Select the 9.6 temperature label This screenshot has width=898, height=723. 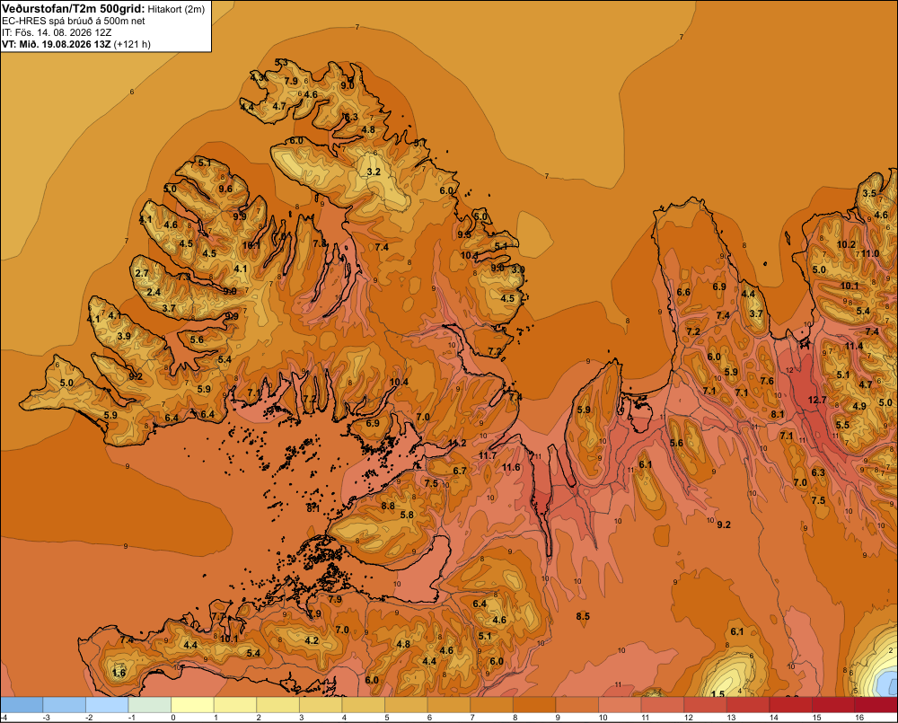click(225, 189)
